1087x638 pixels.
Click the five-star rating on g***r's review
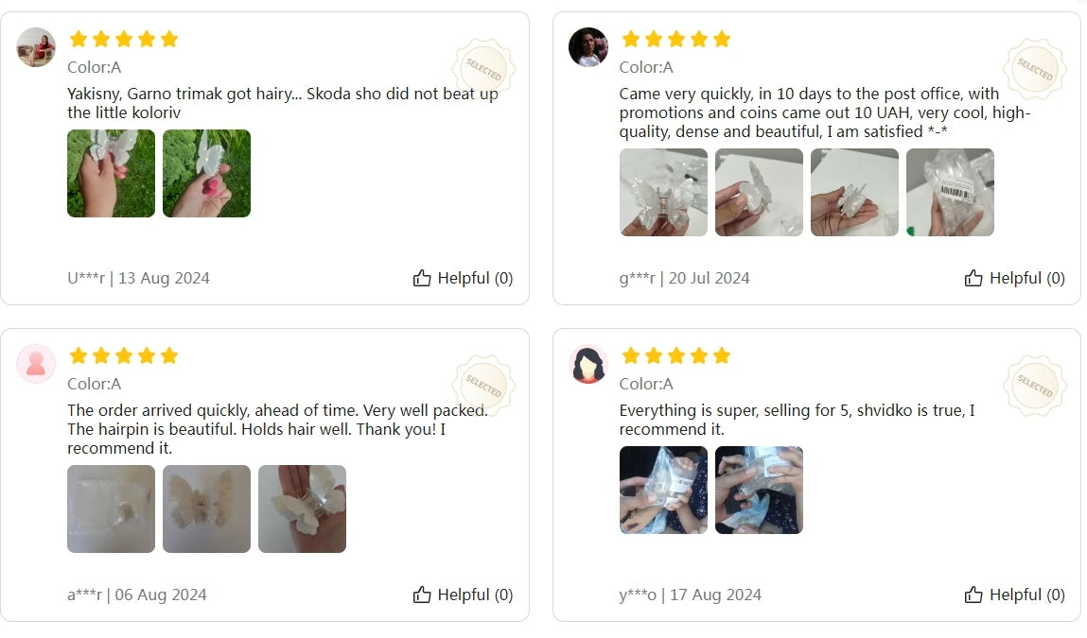point(675,39)
